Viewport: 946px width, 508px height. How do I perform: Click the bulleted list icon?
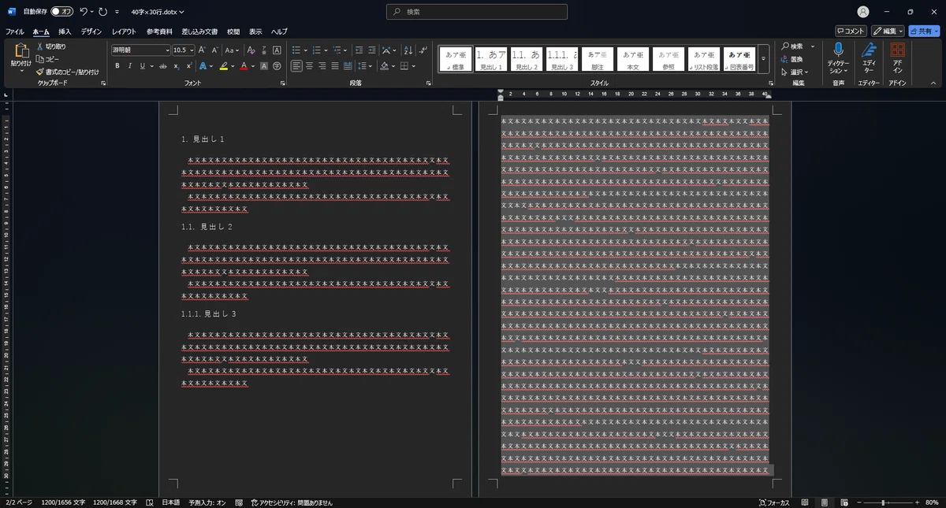click(x=296, y=50)
